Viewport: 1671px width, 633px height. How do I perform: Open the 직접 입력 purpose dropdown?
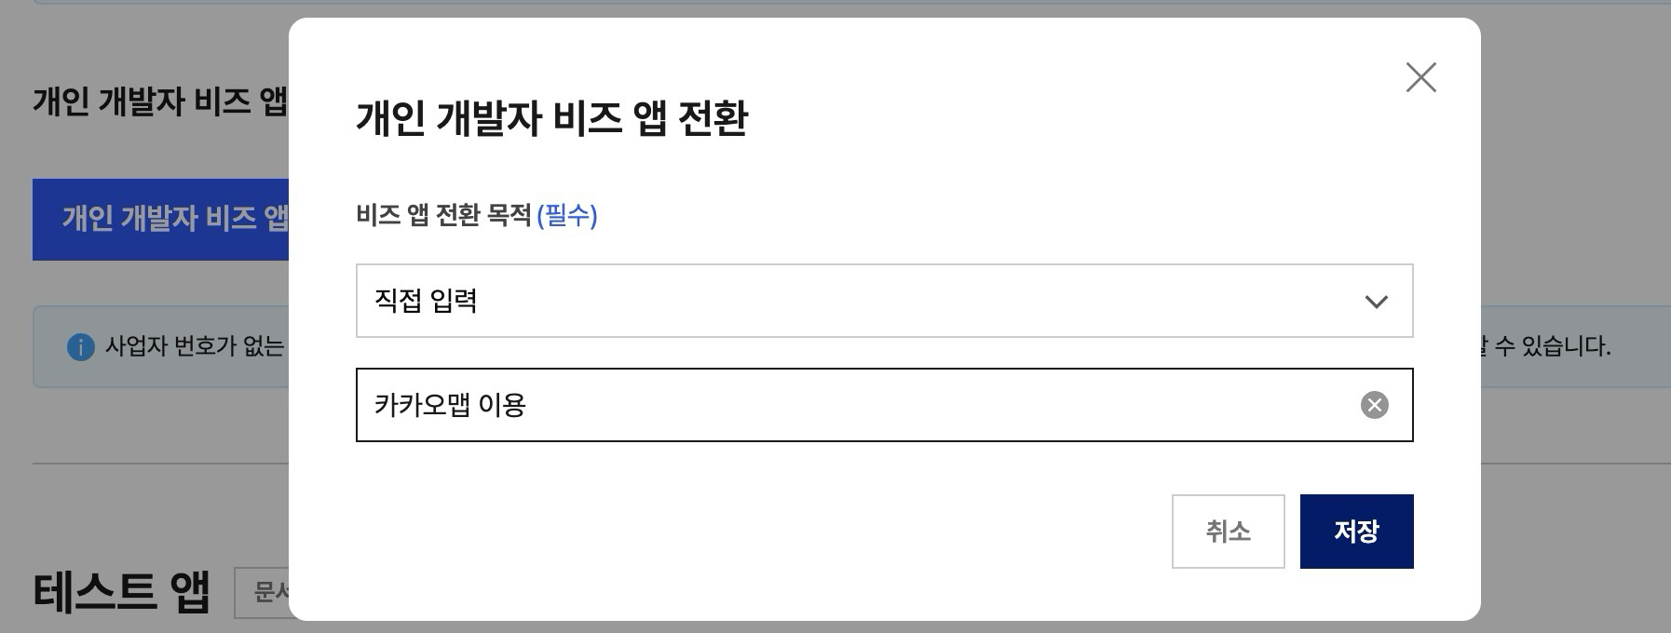tap(884, 301)
